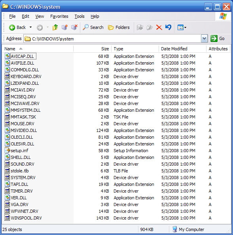Viewport: 233px width, 235px height.
Task: Select the LZEXPAND.DLL file icon
Action: [x=7, y=83]
